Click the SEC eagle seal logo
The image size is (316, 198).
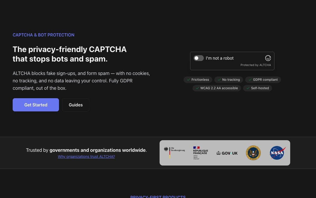[x=253, y=153]
